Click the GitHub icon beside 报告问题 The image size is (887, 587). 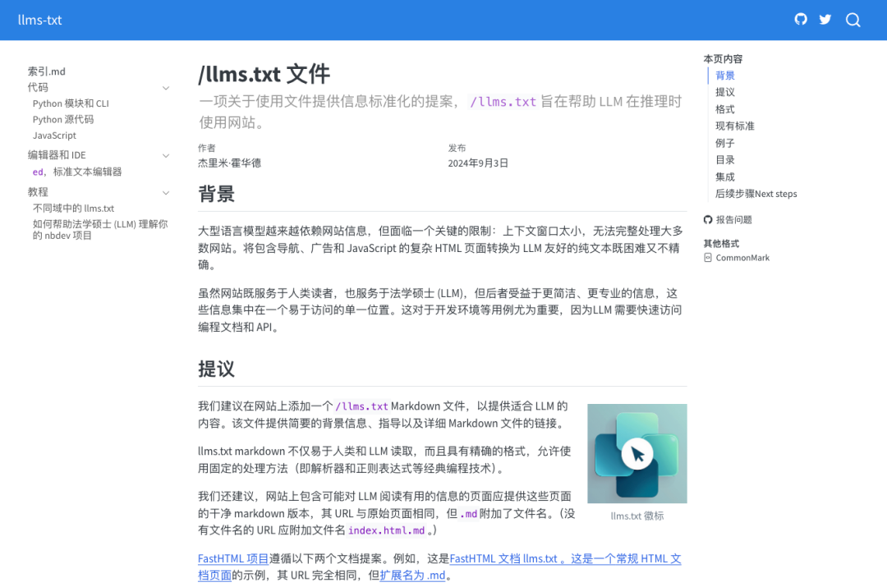point(708,220)
